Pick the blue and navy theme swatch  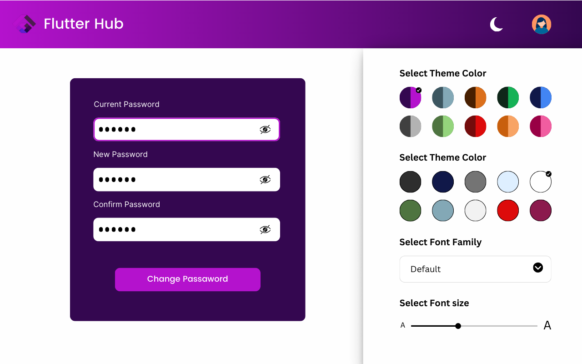coord(541,98)
